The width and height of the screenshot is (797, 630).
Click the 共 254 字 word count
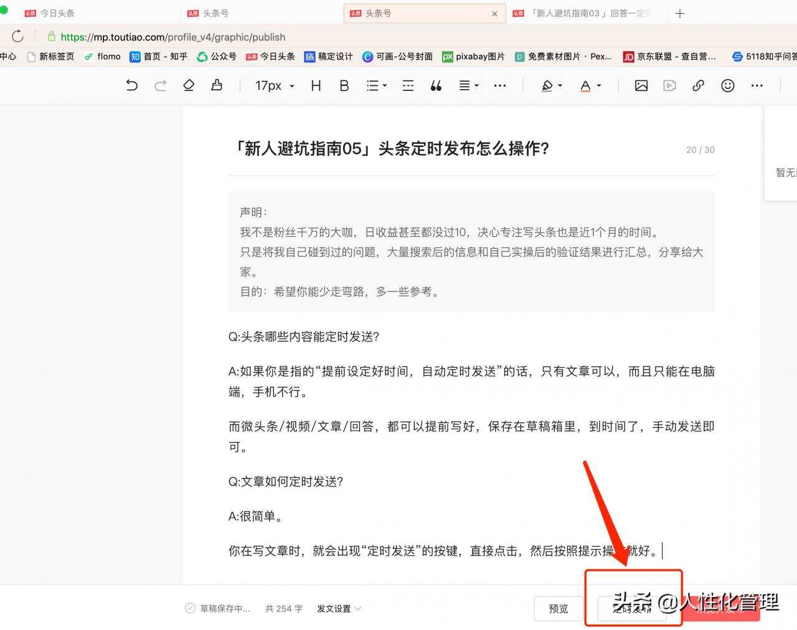(x=284, y=608)
